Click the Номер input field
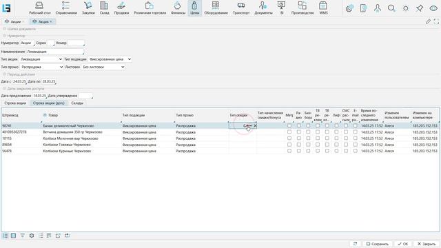 [76, 43]
